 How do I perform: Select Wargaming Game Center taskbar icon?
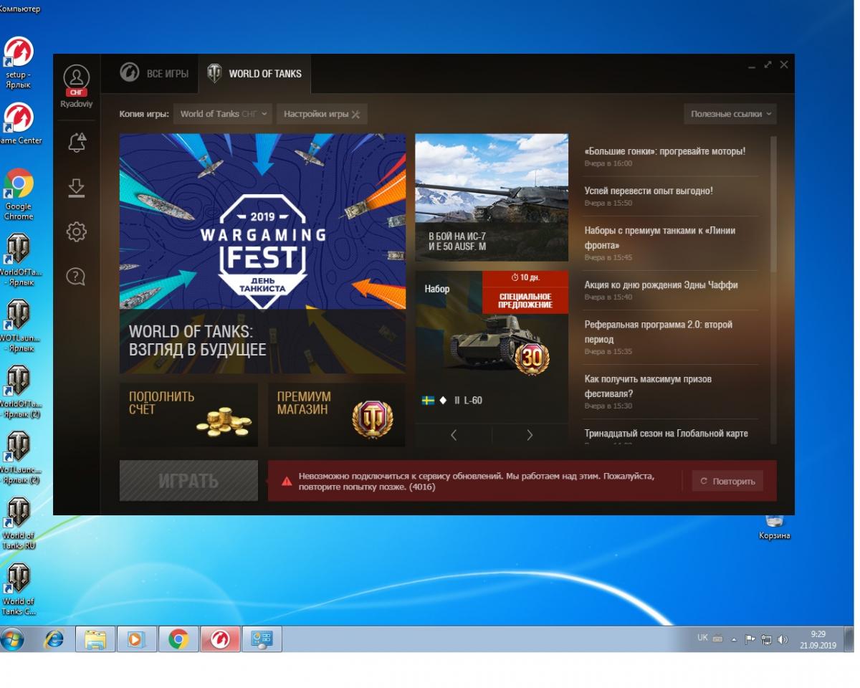tap(220, 639)
